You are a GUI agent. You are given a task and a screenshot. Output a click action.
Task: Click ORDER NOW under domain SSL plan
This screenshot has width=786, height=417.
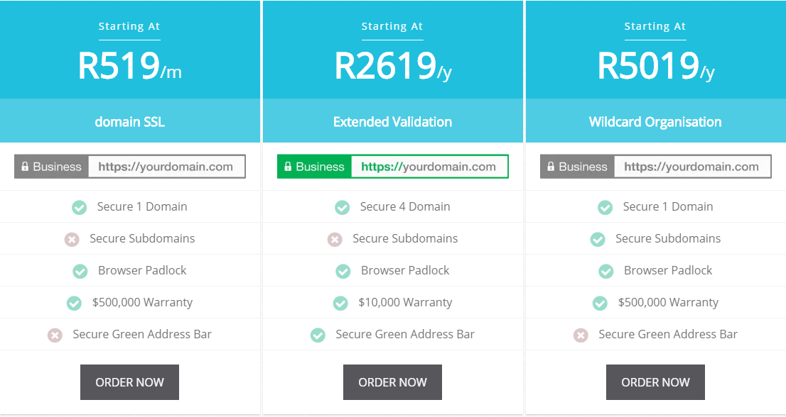(x=129, y=382)
